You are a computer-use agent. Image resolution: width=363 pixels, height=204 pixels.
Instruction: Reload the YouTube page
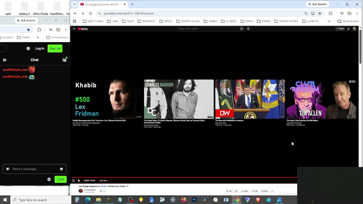pos(90,13)
